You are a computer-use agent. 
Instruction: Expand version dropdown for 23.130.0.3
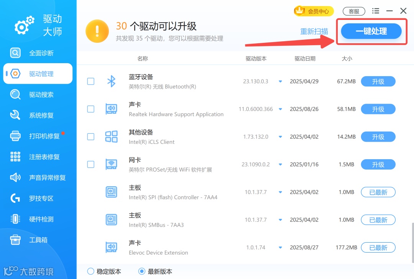pos(280,82)
